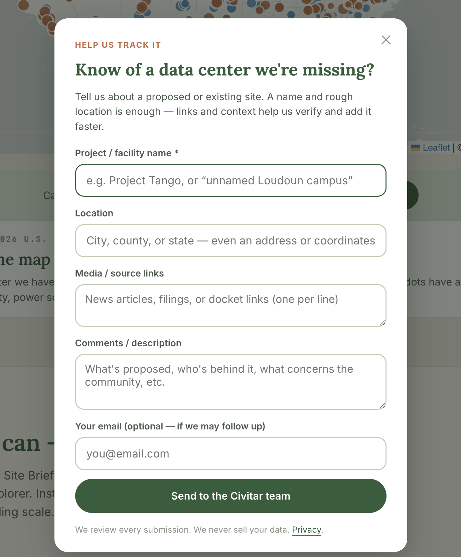Close the missing data center dialog
This screenshot has height=557, width=461.
pyautogui.click(x=386, y=40)
